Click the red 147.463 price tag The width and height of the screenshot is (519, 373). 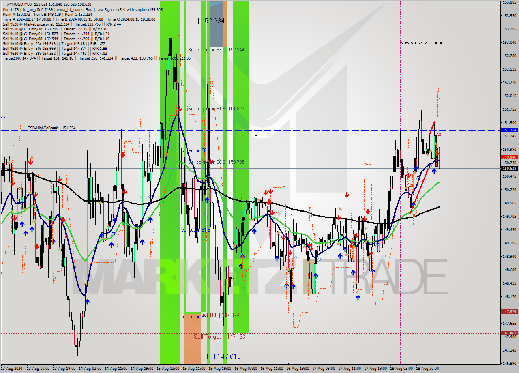[x=509, y=333]
